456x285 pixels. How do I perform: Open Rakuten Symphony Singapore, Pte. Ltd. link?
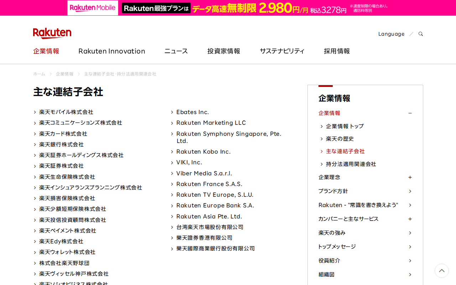coord(229,137)
